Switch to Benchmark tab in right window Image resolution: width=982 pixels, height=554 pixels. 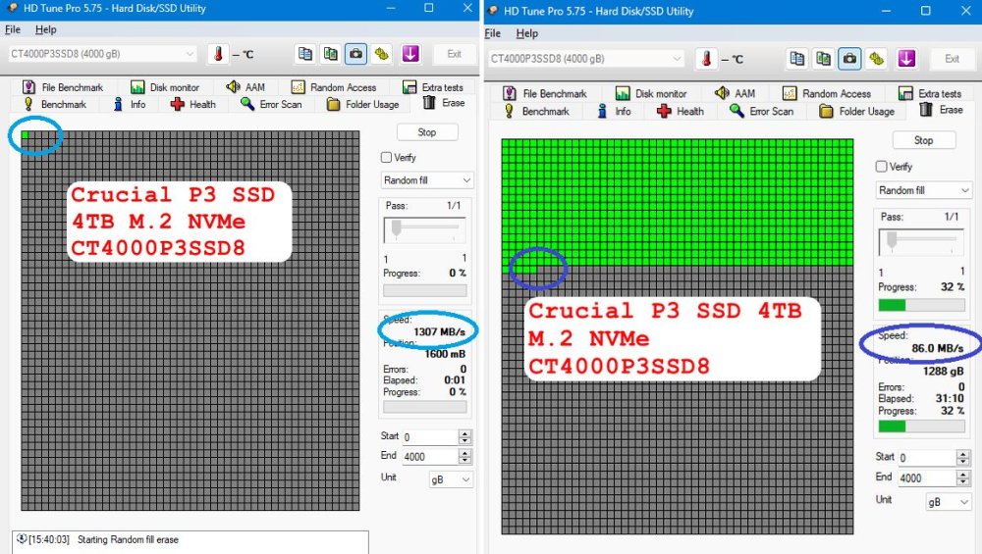537,111
